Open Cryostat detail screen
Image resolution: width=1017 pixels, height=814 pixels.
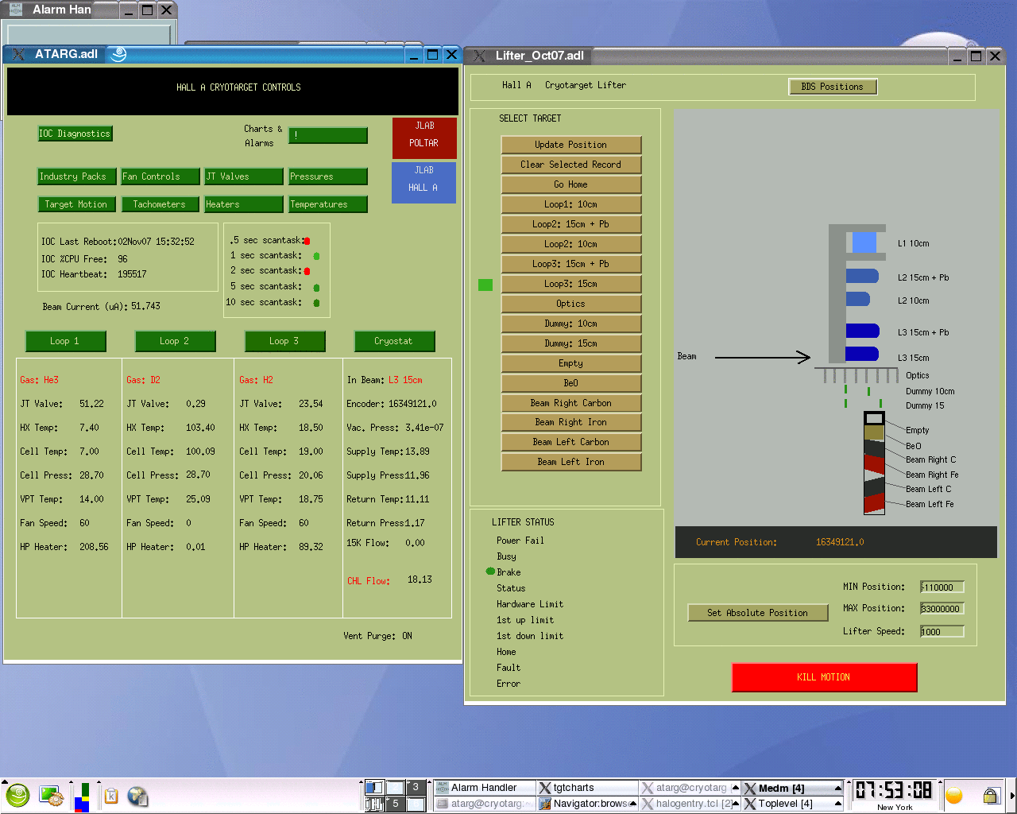395,341
